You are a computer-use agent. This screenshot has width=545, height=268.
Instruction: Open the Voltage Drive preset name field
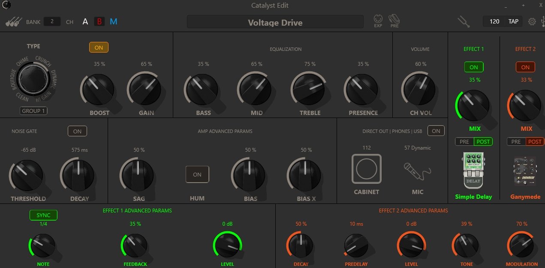click(275, 22)
